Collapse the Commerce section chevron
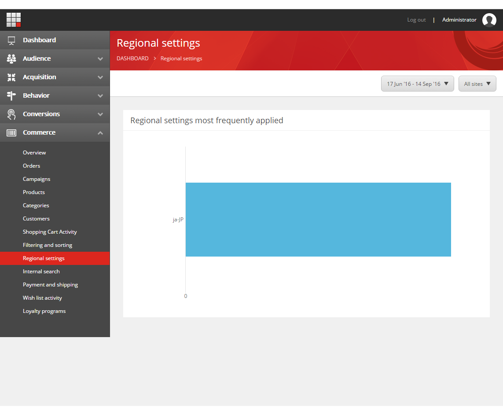 click(100, 132)
